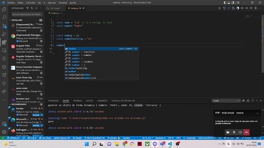Viewport: 264px width, 148px height.
Task: Open Extensions panel more actions menu
Action: pos(41,8)
